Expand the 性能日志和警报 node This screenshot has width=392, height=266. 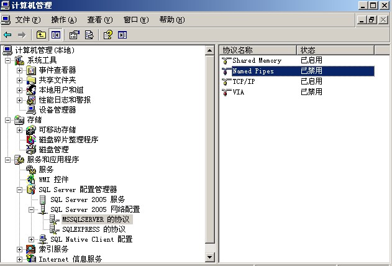click(19, 100)
